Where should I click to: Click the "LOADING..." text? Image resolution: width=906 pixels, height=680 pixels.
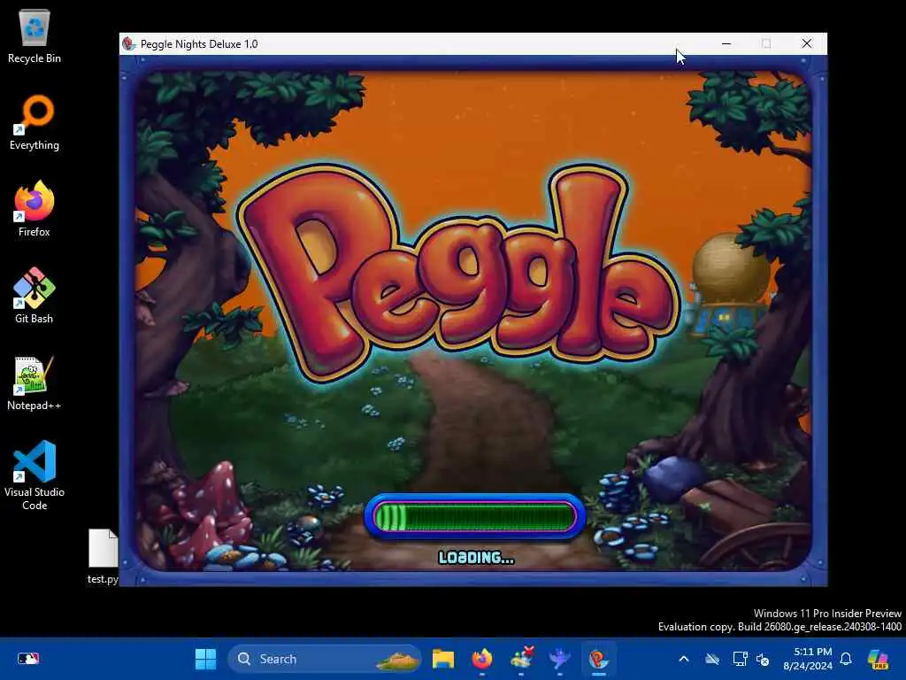(x=476, y=558)
